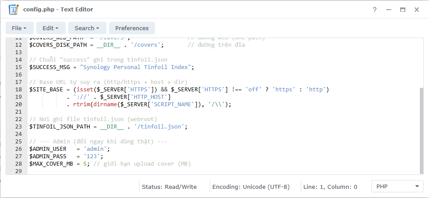Click line number 18 in the gutter
The height and width of the screenshot is (198, 429).
pos(18,90)
